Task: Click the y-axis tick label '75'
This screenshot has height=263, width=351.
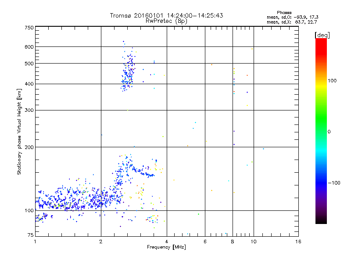Action: [31, 235]
